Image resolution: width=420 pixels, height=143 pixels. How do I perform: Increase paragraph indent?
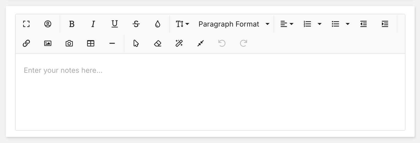[385, 24]
